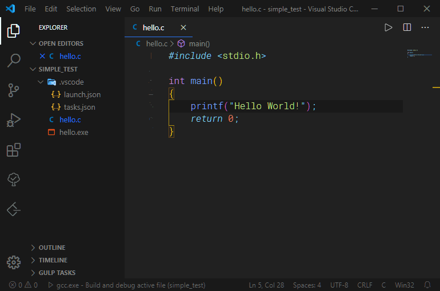Click the CRLF line ending indicator
The image size is (440, 291).
point(365,285)
